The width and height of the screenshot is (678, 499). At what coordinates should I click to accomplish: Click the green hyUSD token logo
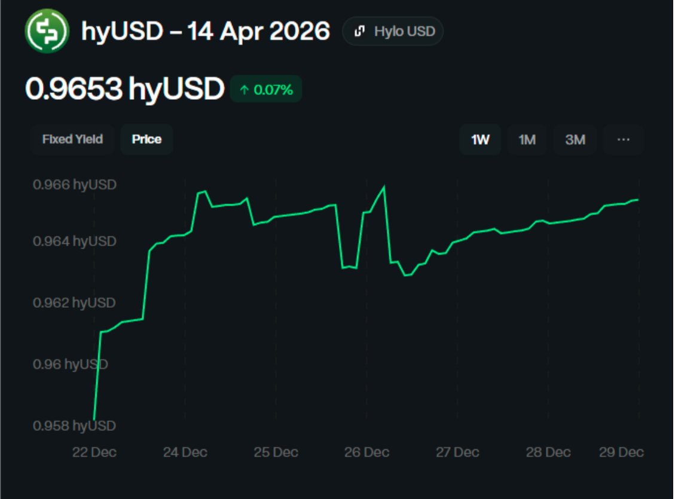click(47, 31)
